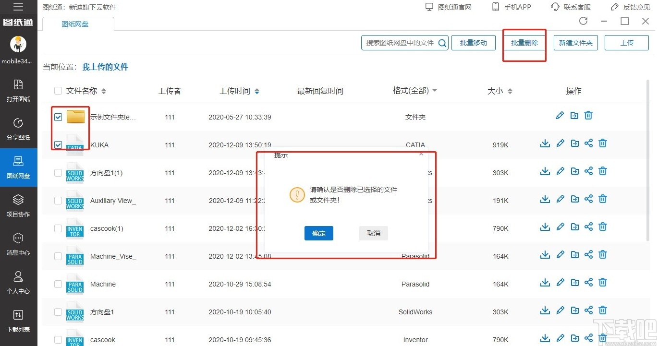The image size is (658, 346).
Task: Open the 消息中心 message center
Action: pyautogui.click(x=18, y=244)
